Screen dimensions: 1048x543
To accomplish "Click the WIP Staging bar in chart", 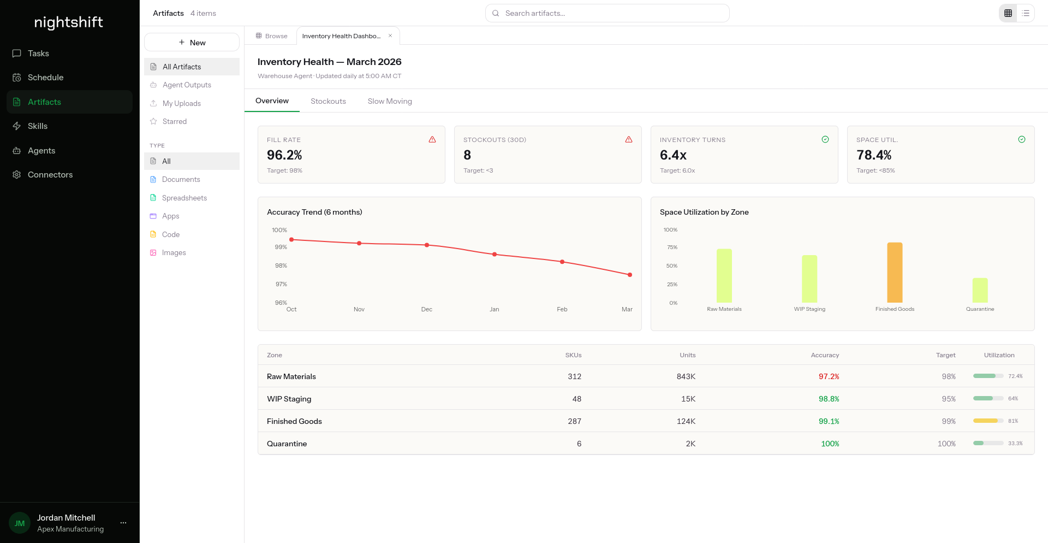I will pyautogui.click(x=809, y=279).
